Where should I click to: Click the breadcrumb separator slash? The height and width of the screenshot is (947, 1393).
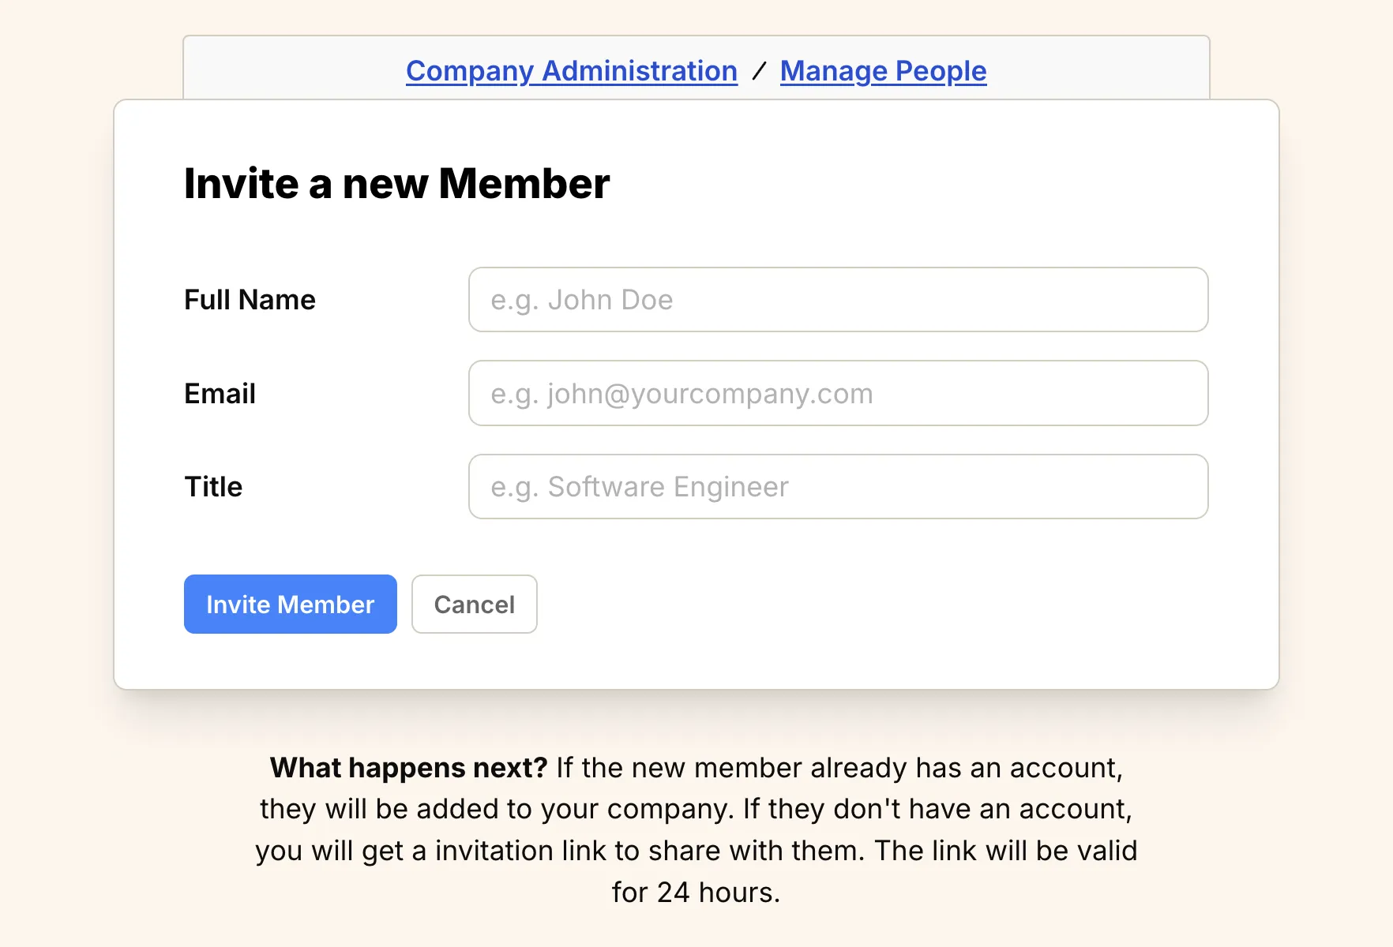760,71
